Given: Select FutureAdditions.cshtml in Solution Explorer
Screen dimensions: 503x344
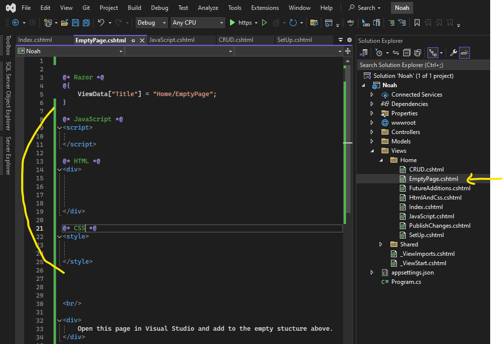Looking at the screenshot, I should 439,188.
